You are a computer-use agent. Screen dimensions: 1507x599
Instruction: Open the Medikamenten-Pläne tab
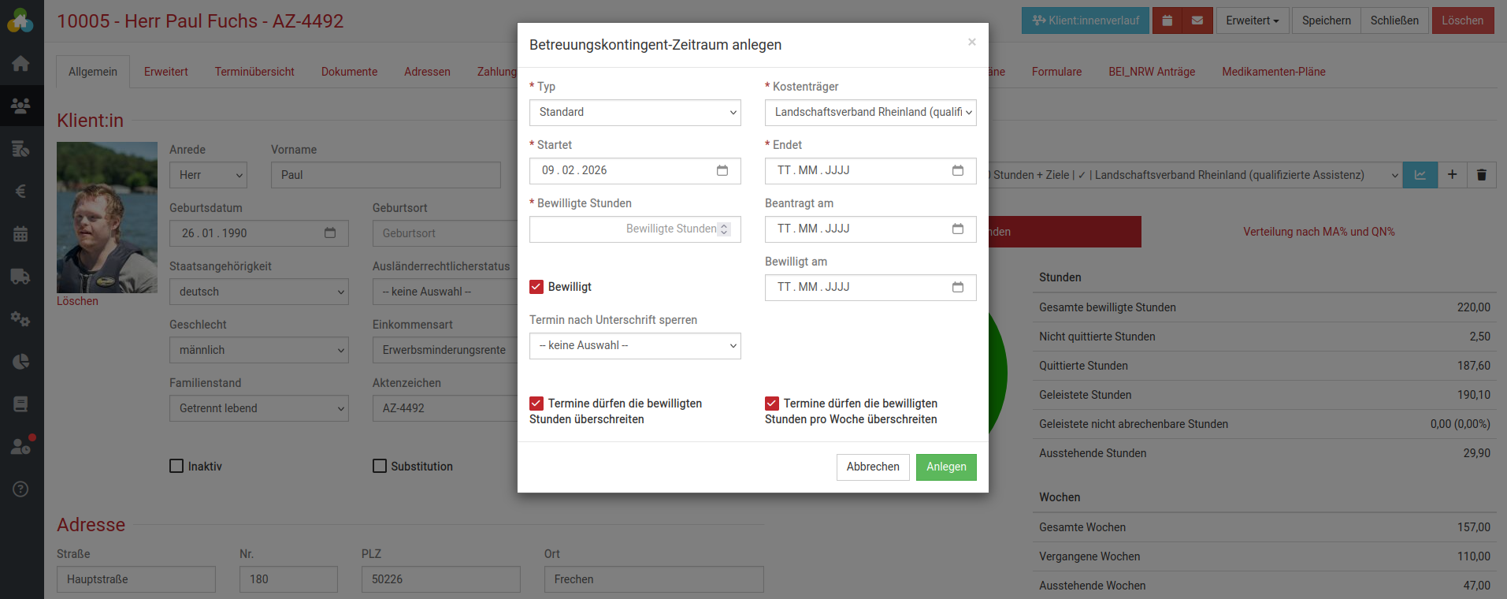(1273, 72)
